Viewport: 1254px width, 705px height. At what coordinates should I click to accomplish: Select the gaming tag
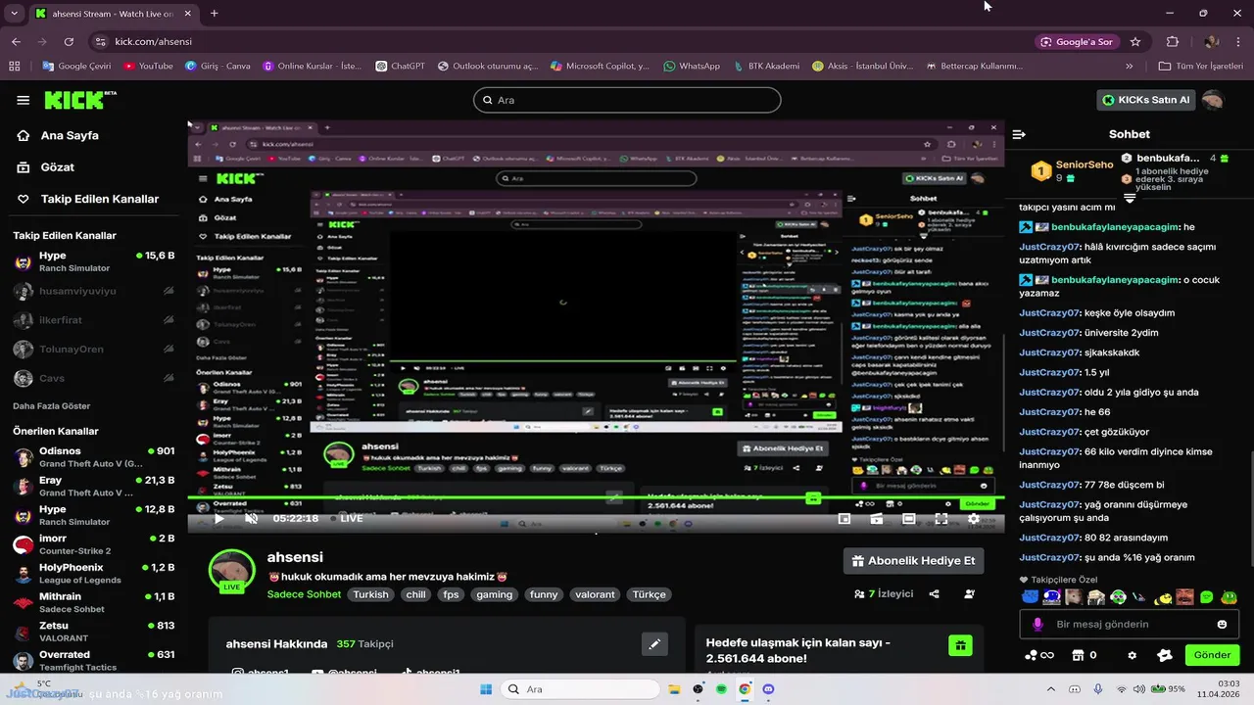pyautogui.click(x=495, y=594)
